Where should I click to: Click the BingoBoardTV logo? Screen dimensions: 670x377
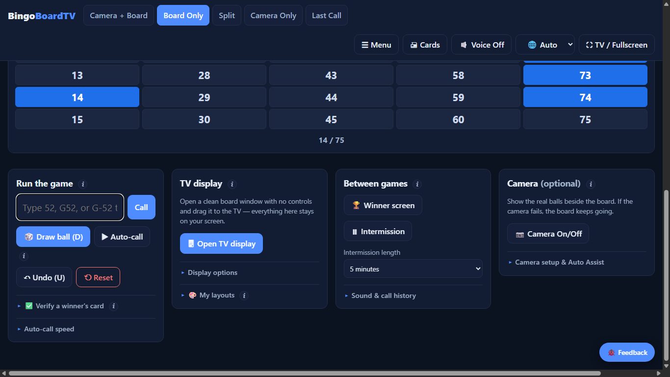[42, 16]
